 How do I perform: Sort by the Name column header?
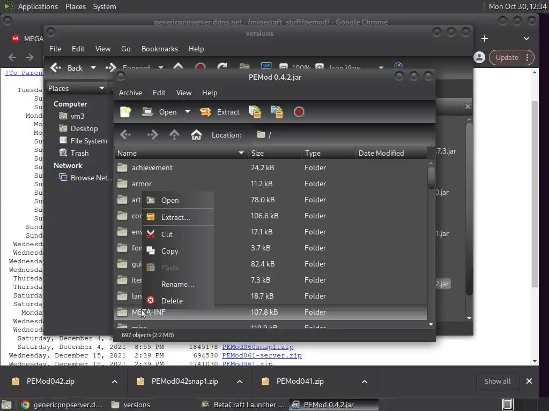point(181,153)
